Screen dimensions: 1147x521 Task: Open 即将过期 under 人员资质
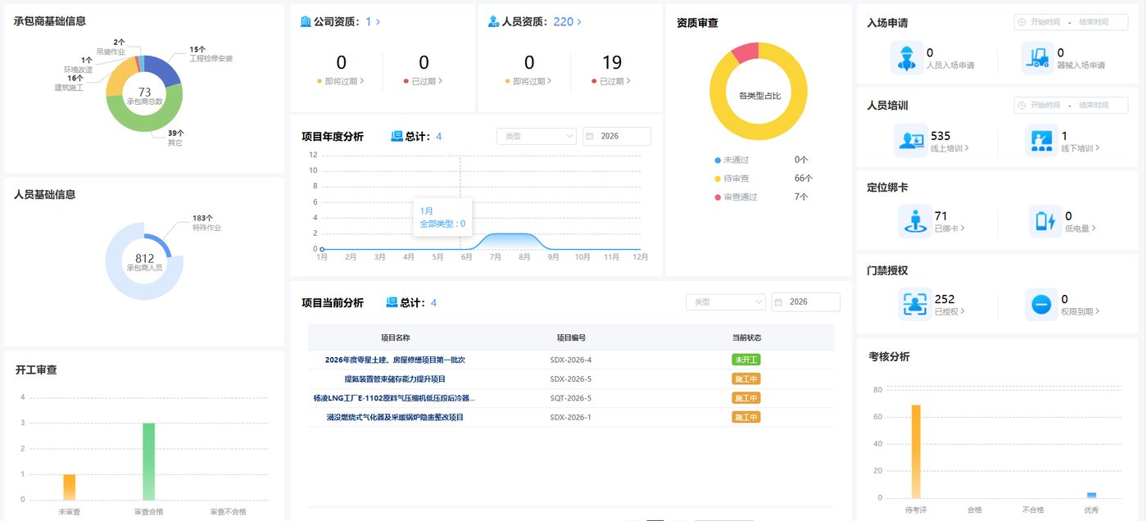pyautogui.click(x=528, y=81)
